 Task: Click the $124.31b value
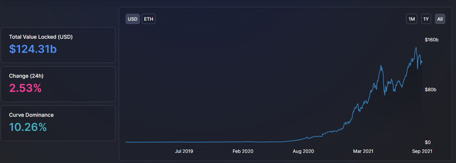tap(33, 49)
